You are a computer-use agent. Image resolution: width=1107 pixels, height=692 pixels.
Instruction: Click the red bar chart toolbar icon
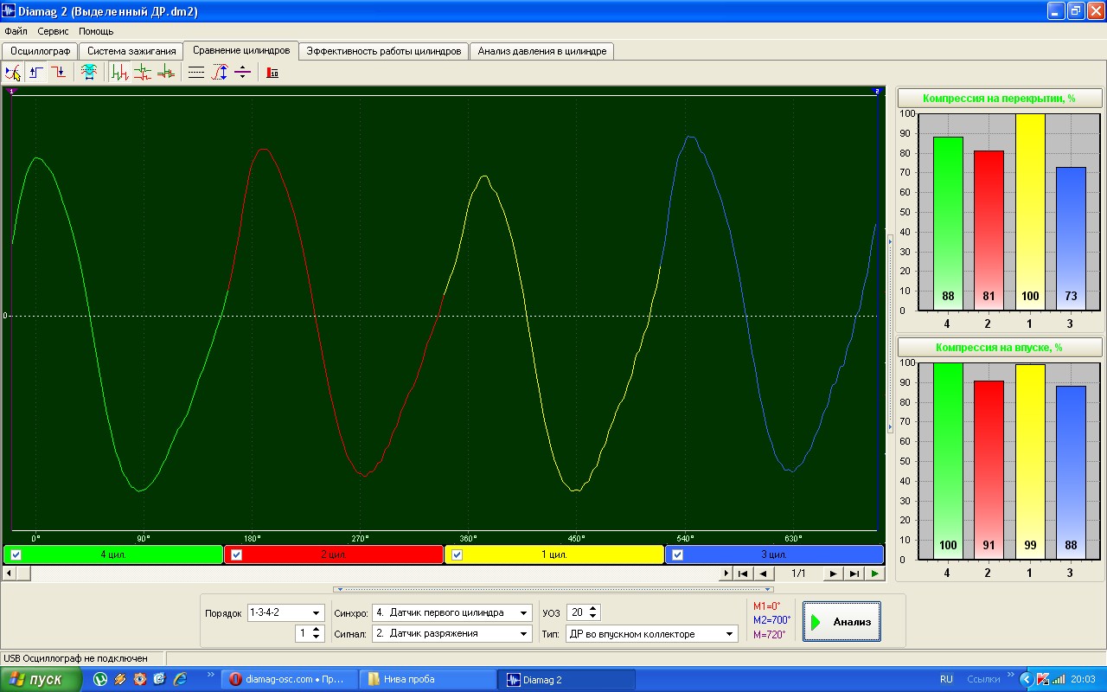coord(272,73)
